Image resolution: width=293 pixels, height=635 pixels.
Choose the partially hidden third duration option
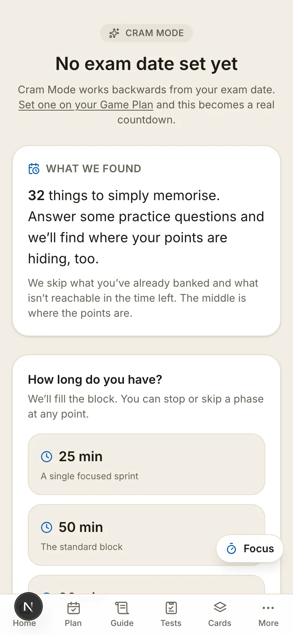click(146, 584)
